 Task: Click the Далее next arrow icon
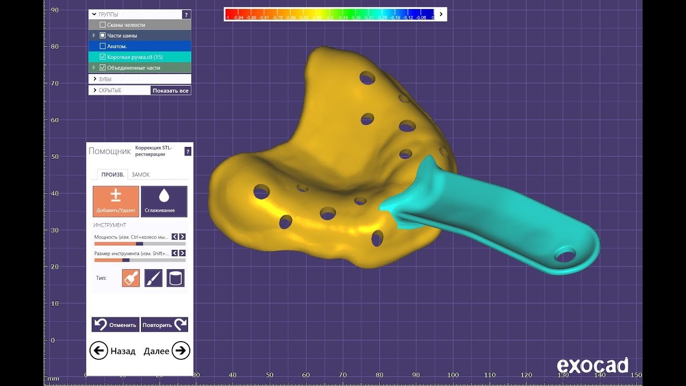181,351
